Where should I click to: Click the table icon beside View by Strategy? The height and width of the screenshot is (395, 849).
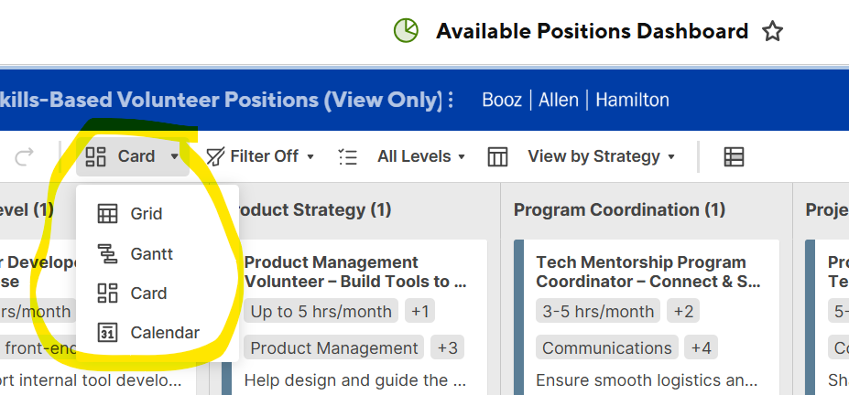(497, 156)
